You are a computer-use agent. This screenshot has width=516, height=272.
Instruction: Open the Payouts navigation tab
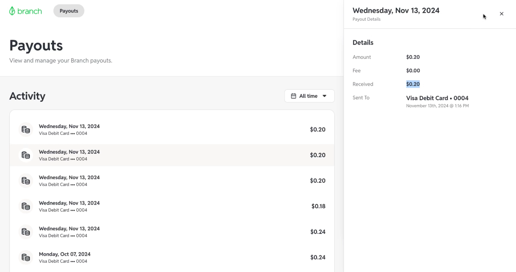(x=69, y=11)
